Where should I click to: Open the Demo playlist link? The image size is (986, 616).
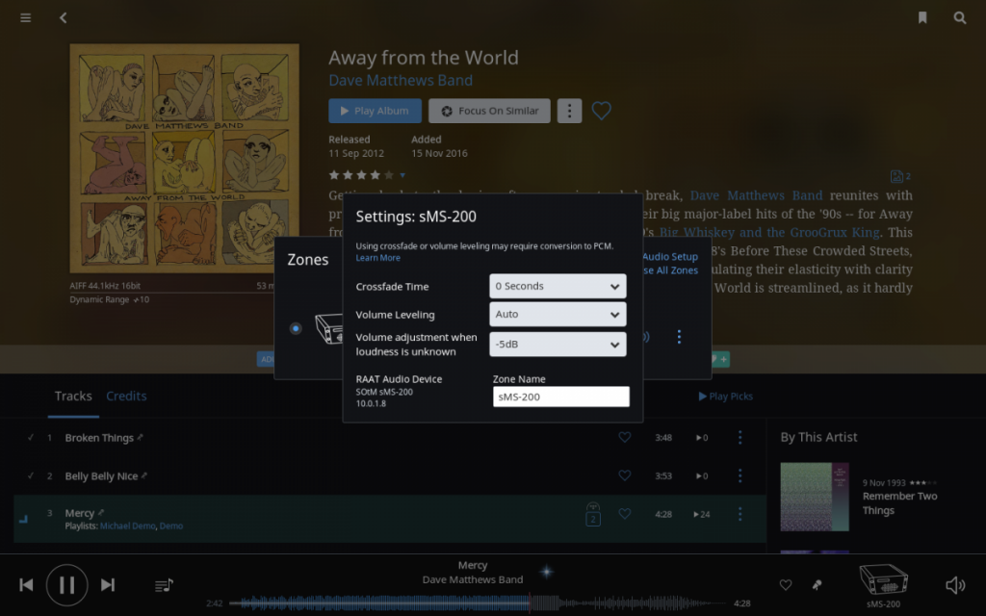click(171, 526)
